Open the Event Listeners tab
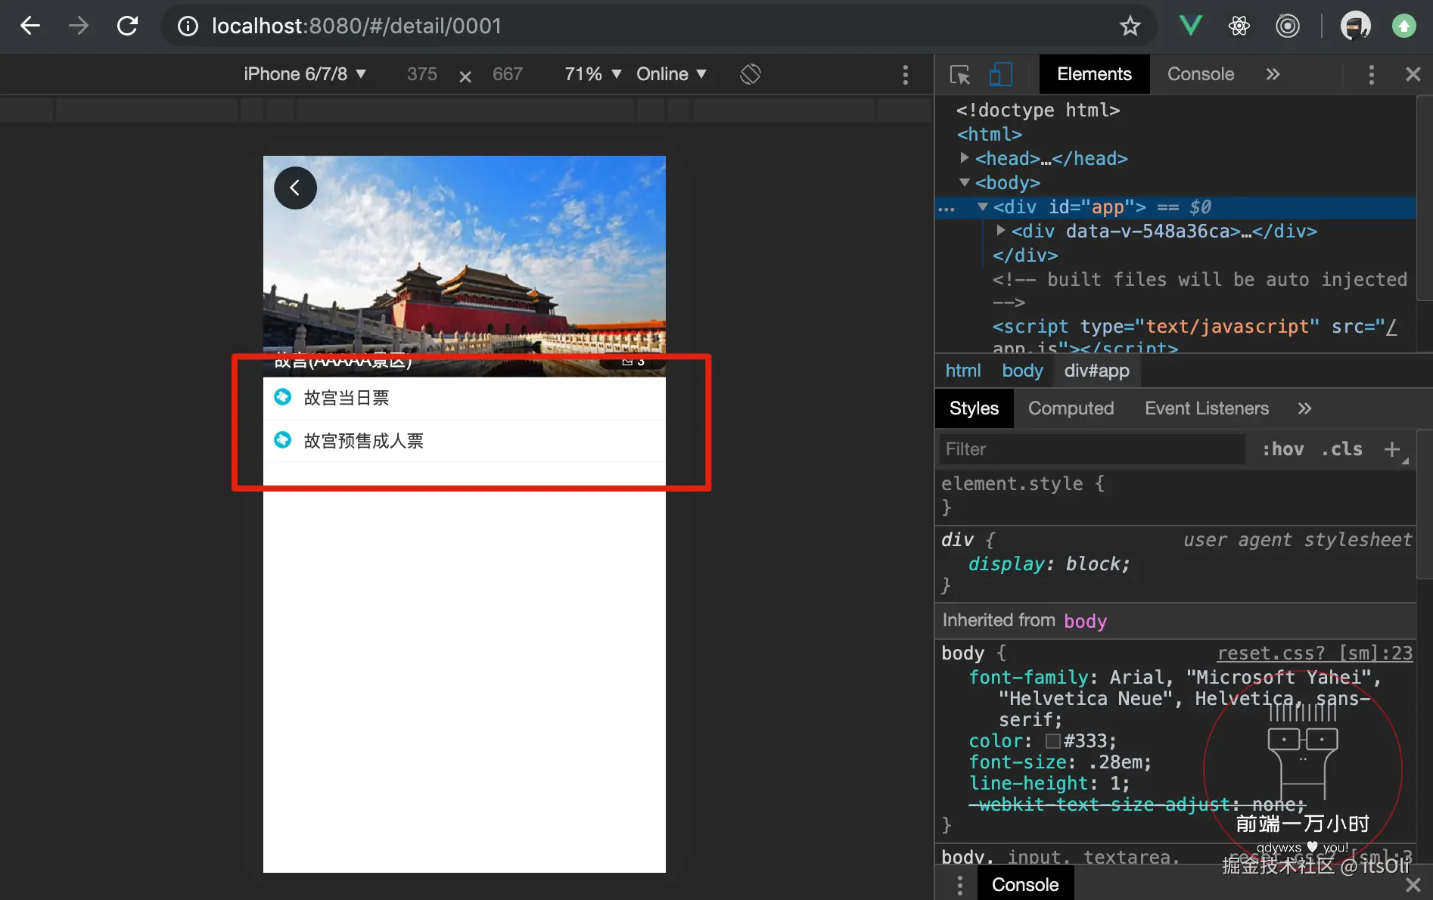 (x=1207, y=408)
